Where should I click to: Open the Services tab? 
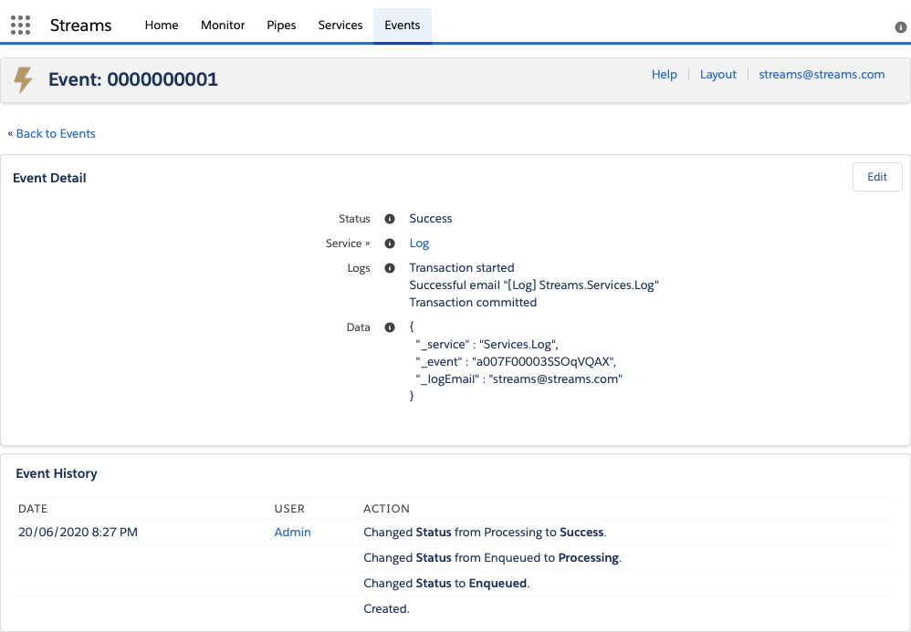(x=340, y=25)
